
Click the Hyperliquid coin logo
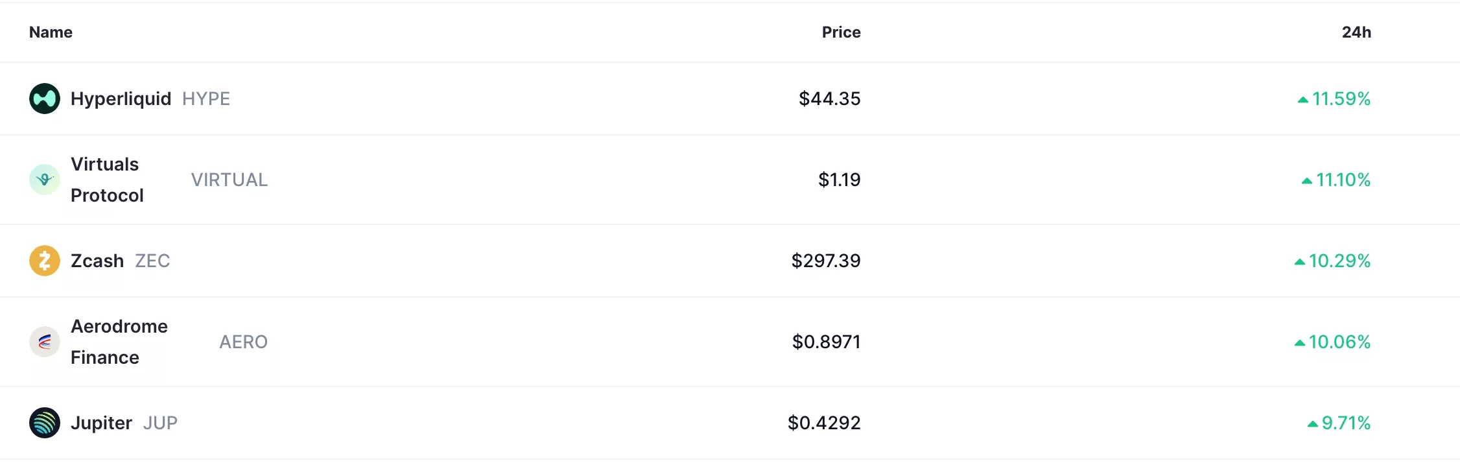click(x=44, y=99)
